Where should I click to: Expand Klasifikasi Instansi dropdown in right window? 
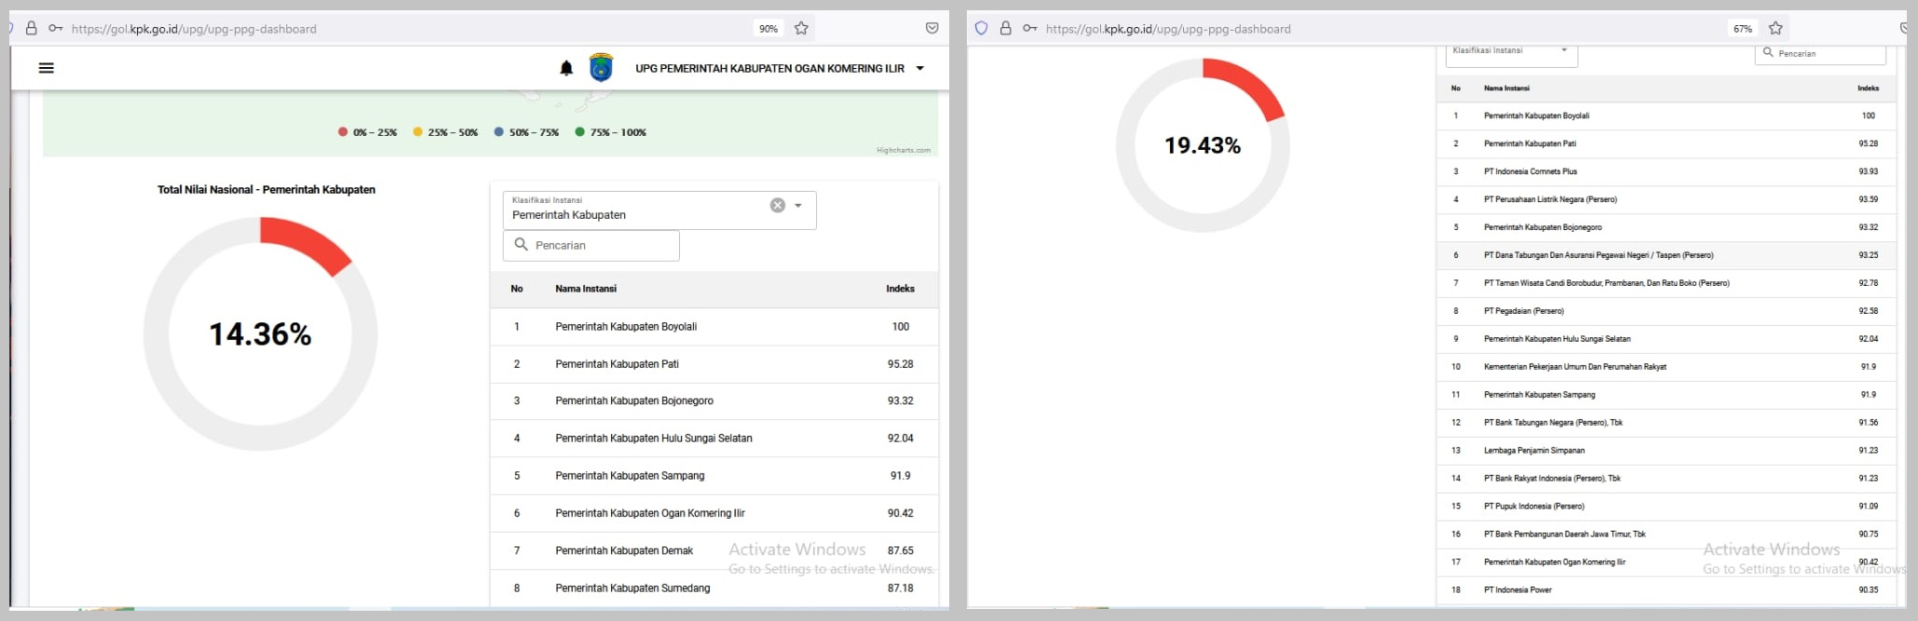pos(1564,50)
